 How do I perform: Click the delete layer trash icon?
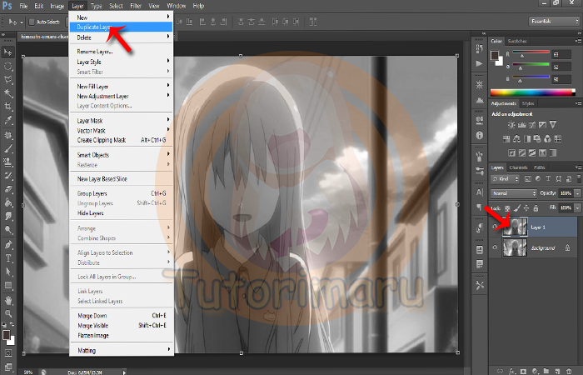[569, 371]
